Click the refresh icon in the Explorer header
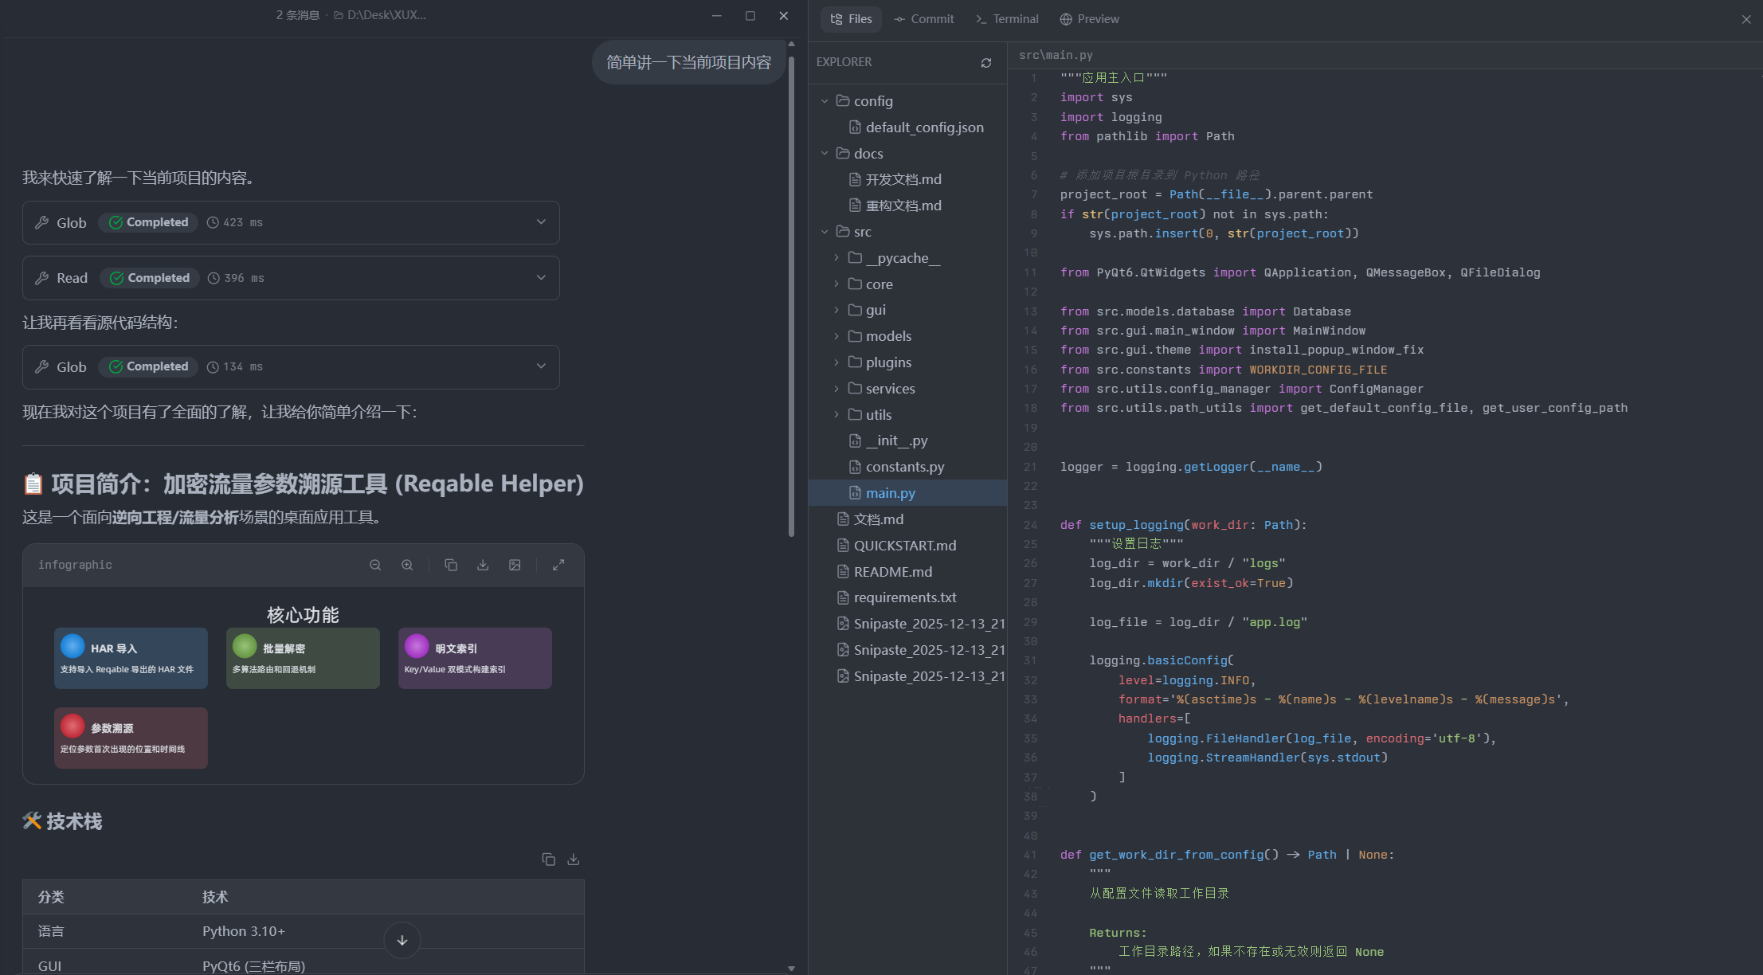Screen dimensions: 1763x975 point(986,63)
